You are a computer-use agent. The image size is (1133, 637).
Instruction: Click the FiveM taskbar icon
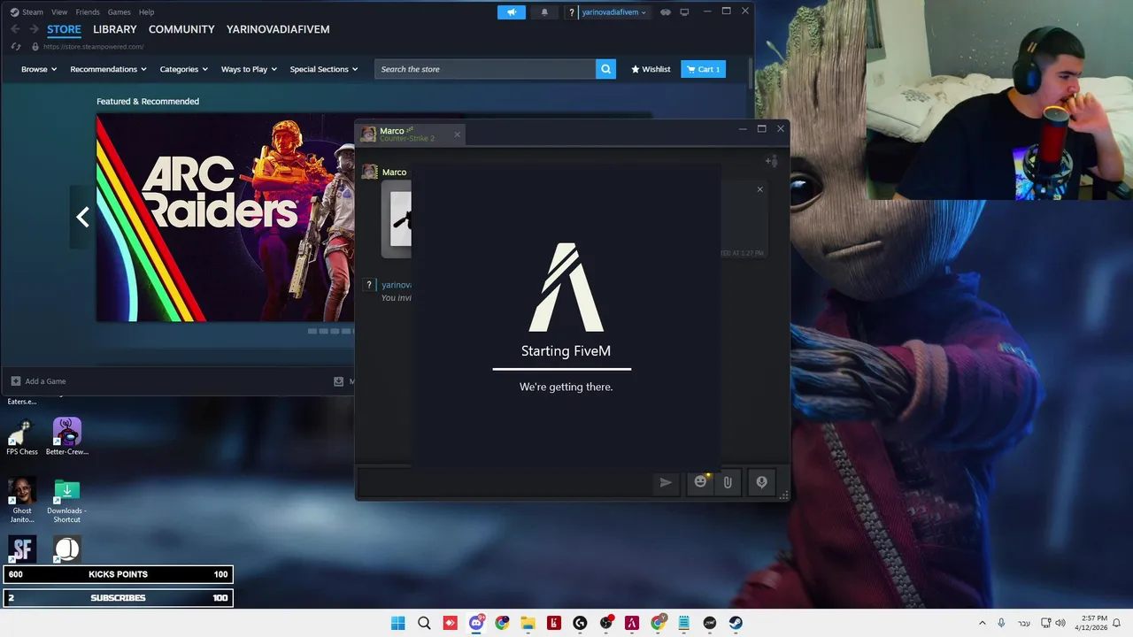point(632,623)
